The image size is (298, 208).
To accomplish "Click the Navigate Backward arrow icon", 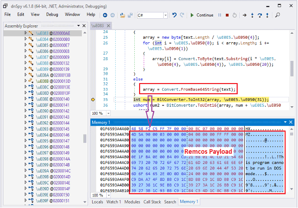I will click(105, 15).
